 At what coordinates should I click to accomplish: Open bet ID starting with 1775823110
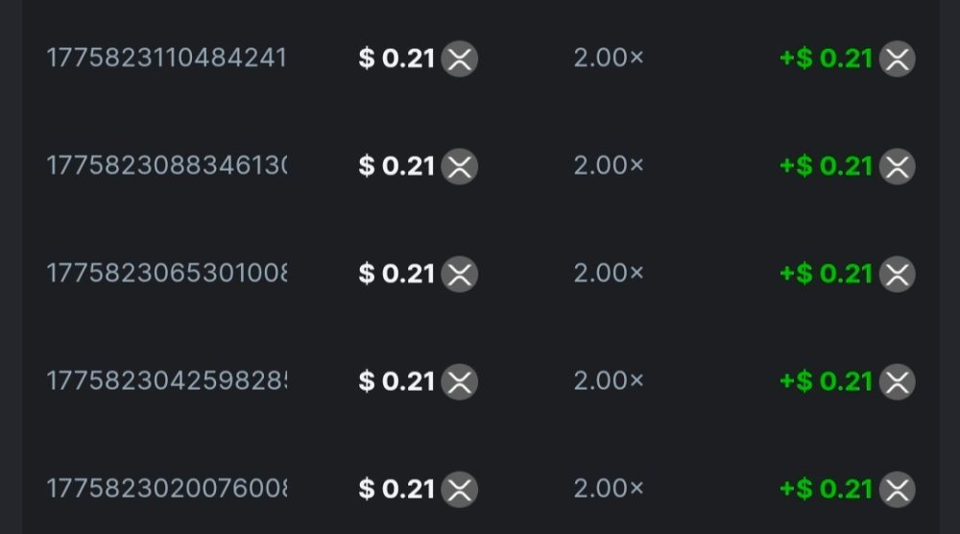pyautogui.click(x=166, y=60)
